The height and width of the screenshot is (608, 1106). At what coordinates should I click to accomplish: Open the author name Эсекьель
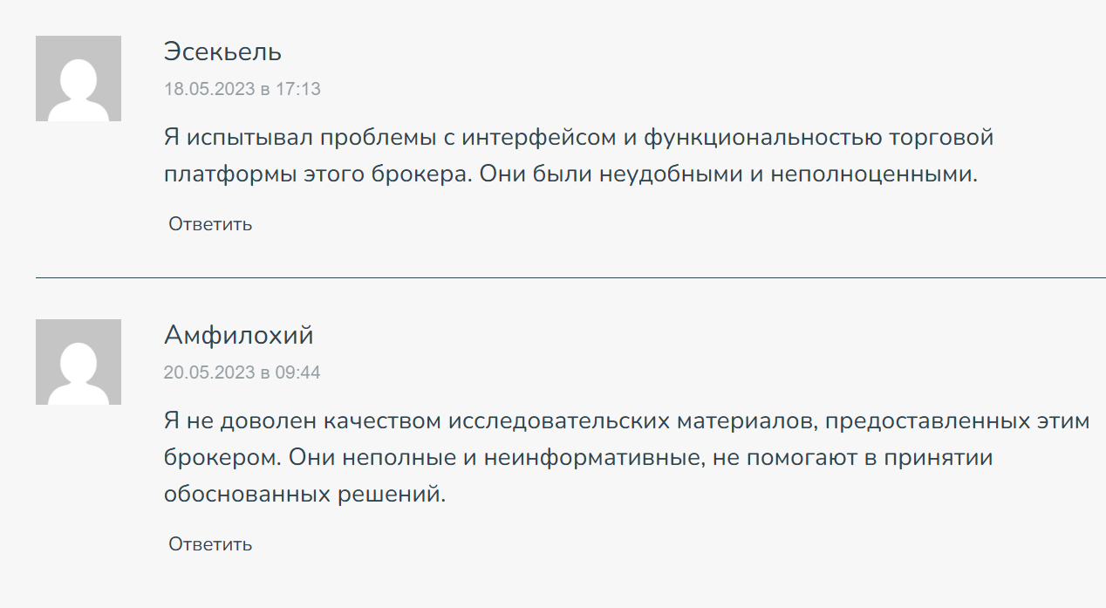point(222,51)
